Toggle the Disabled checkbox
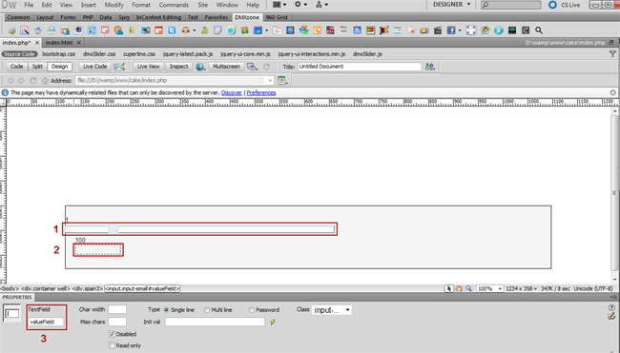Image resolution: width=620 pixels, height=353 pixels. point(112,334)
